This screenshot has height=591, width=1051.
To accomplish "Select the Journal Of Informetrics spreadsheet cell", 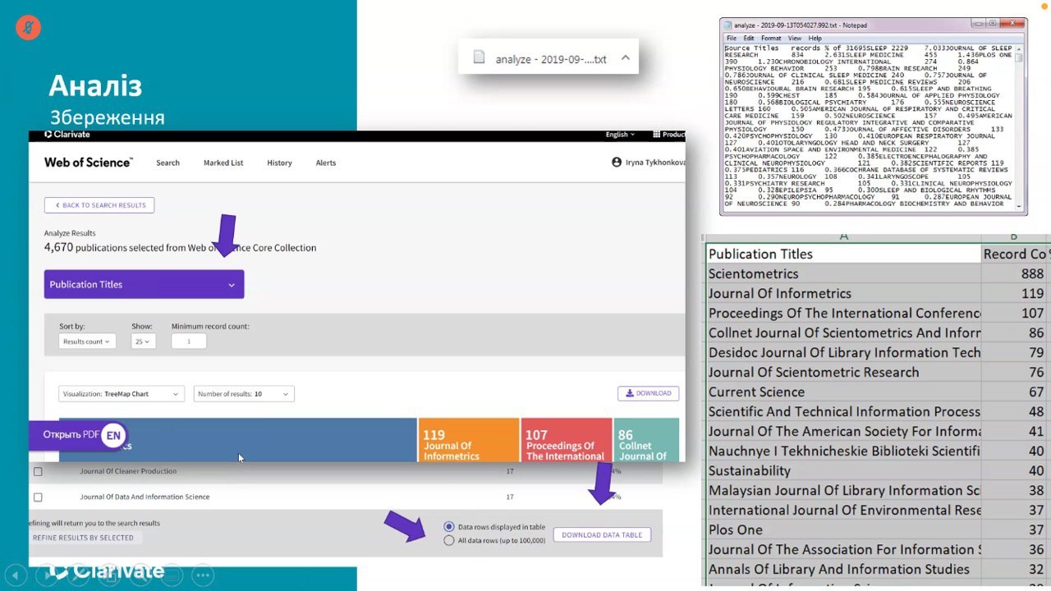I will 844,294.
